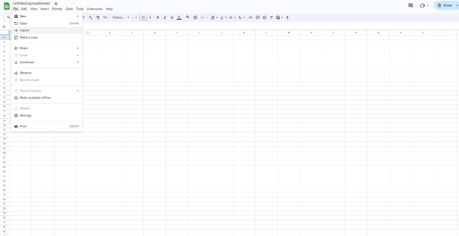Viewport: 459px width, 236px height.
Task: Open text wrapping dropdown
Action: 232,18
